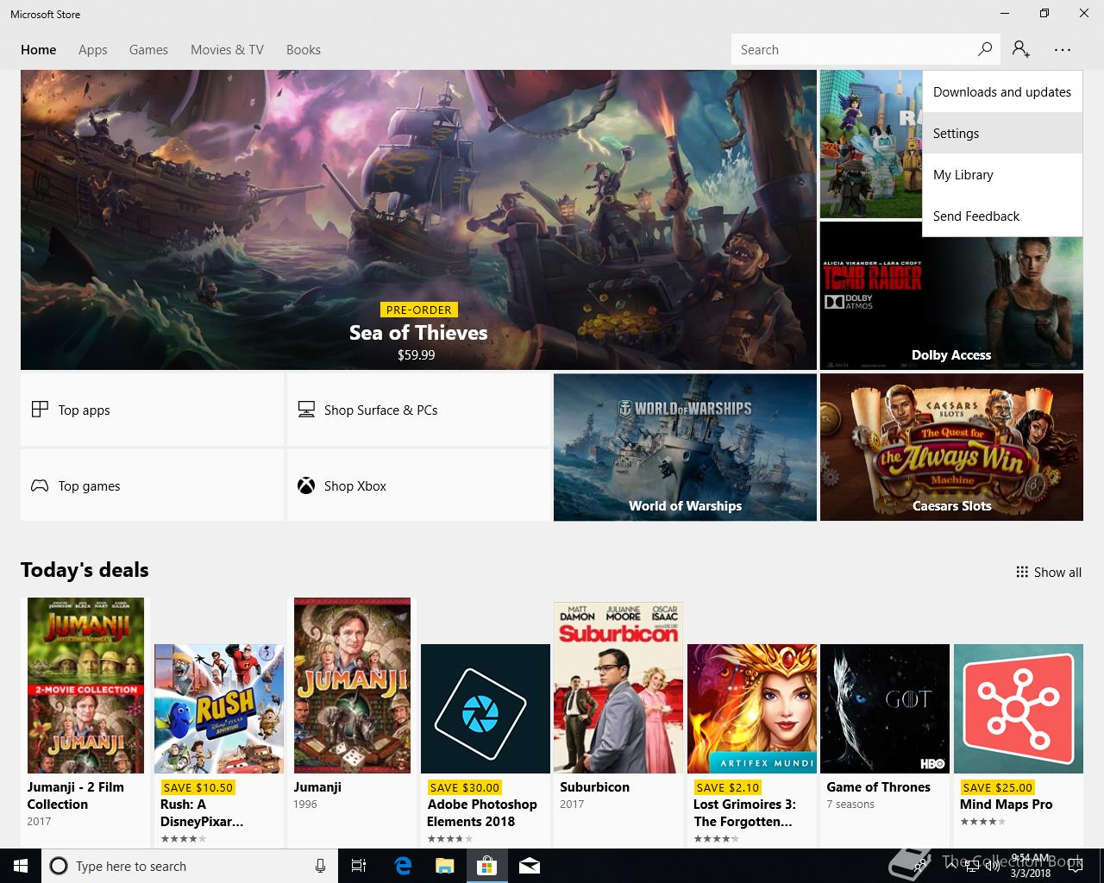Open the Shop Surface & PCs tile
The width and height of the screenshot is (1104, 883).
click(x=418, y=410)
